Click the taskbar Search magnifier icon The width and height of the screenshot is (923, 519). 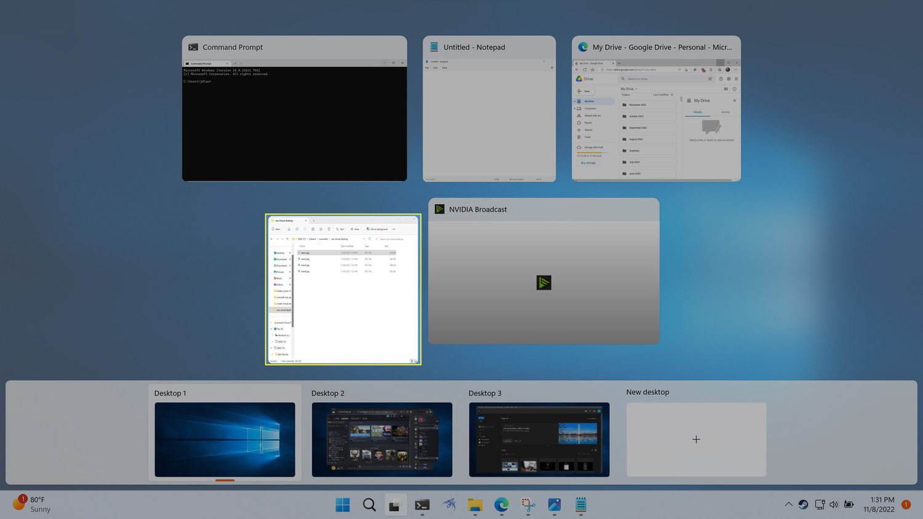tap(369, 505)
